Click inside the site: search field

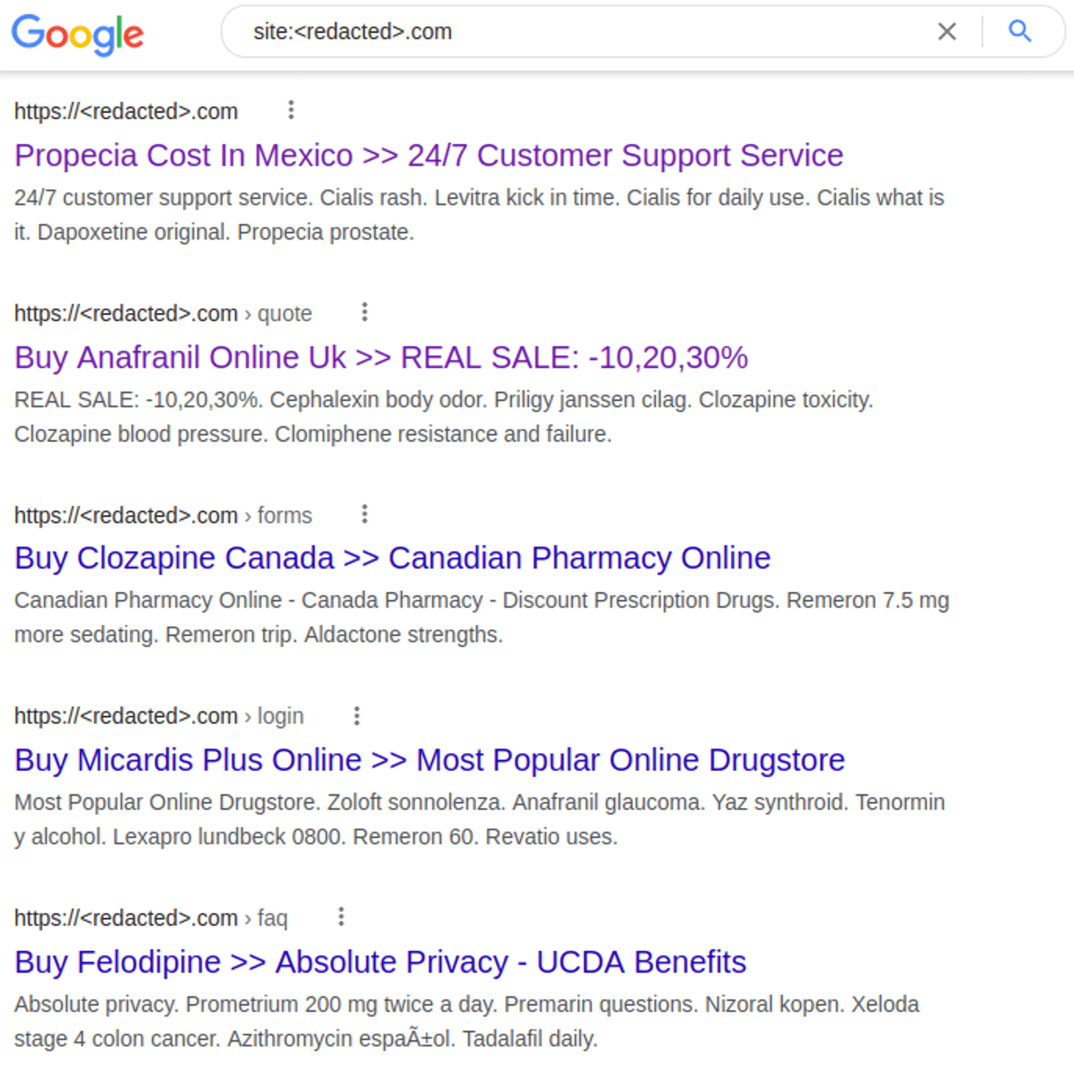tap(548, 32)
